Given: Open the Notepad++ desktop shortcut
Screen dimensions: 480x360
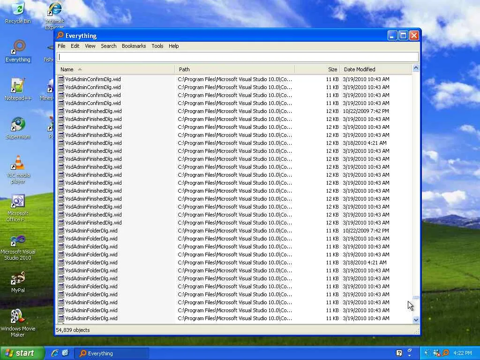Looking at the screenshot, I should coord(18,90).
